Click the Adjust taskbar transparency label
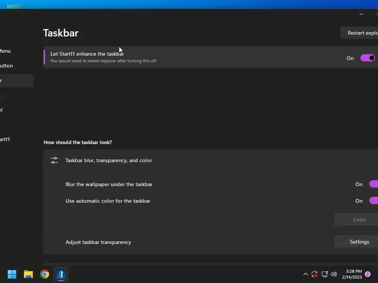This screenshot has width=378, height=283. [x=98, y=242]
